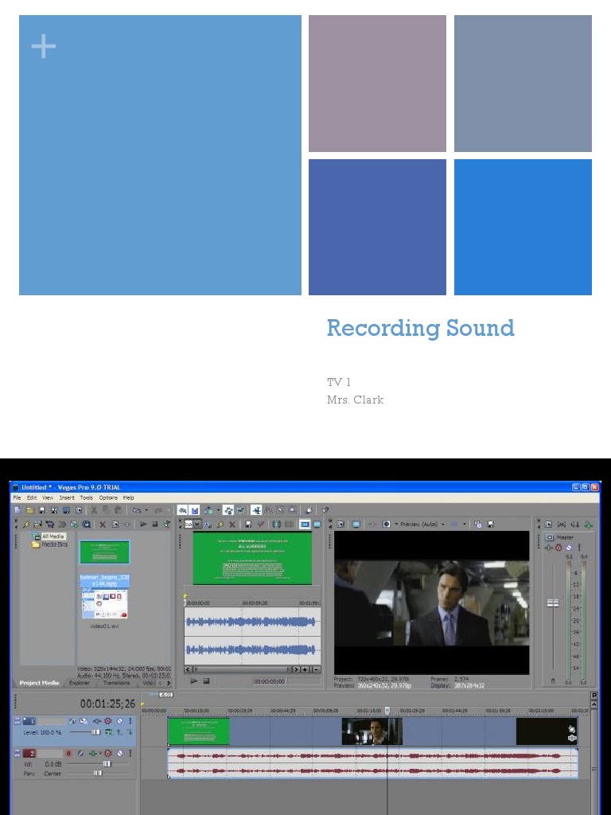Viewport: 611px width, 815px height.
Task: Click the audio track 2 Vol slider
Action: click(x=106, y=763)
